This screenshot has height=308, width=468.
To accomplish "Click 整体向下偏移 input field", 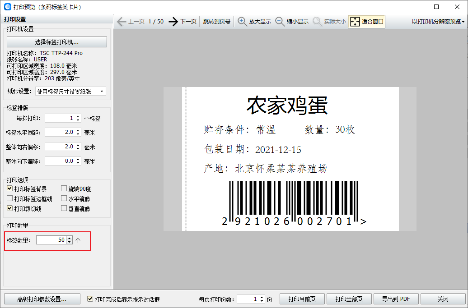I will pos(60,161).
